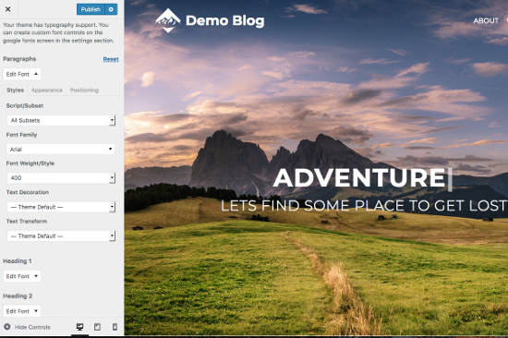
Task: Click the Demo Blog mountain logo
Action: pos(168,20)
